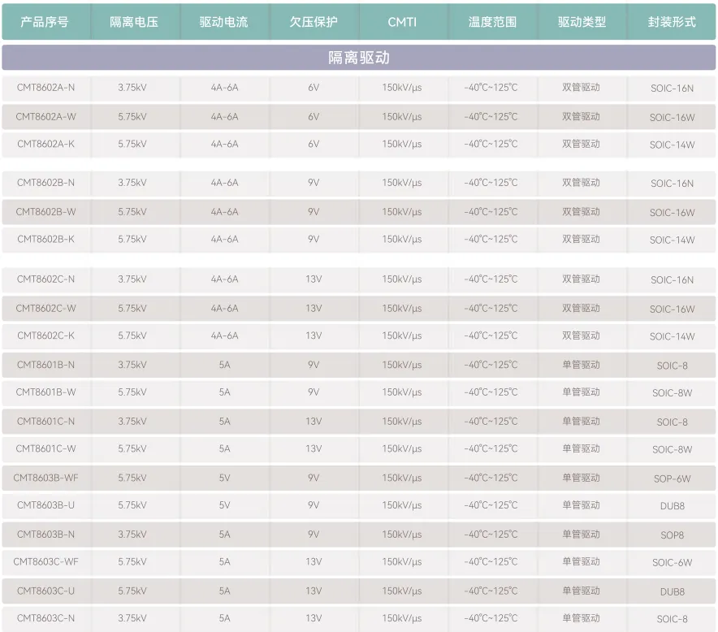Select product CMT8602B-N
The height and width of the screenshot is (632, 718).
(x=45, y=183)
